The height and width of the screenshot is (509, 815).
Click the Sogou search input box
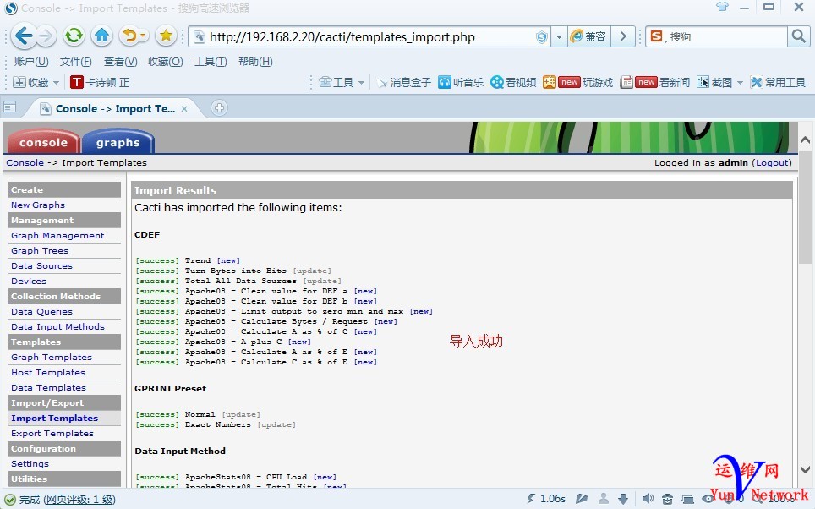coord(728,37)
